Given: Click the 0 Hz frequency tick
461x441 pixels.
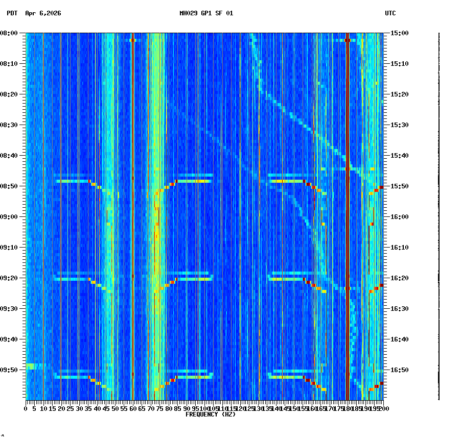Looking at the screenshot, I should click(x=25, y=409).
